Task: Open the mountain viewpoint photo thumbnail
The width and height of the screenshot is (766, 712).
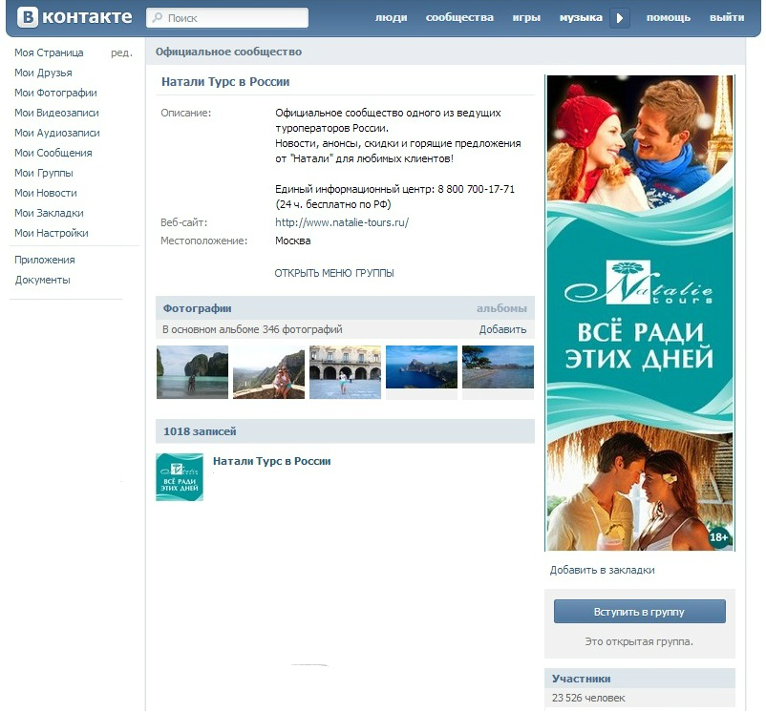Action: [x=268, y=372]
